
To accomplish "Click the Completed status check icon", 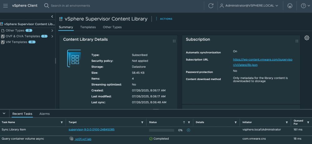I will pyautogui.click(x=151, y=139).
